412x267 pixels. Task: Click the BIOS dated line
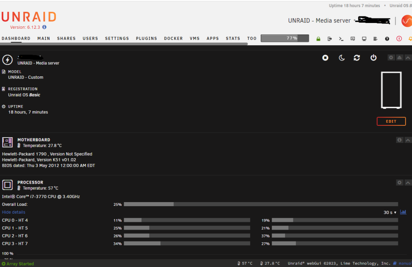(x=48, y=166)
